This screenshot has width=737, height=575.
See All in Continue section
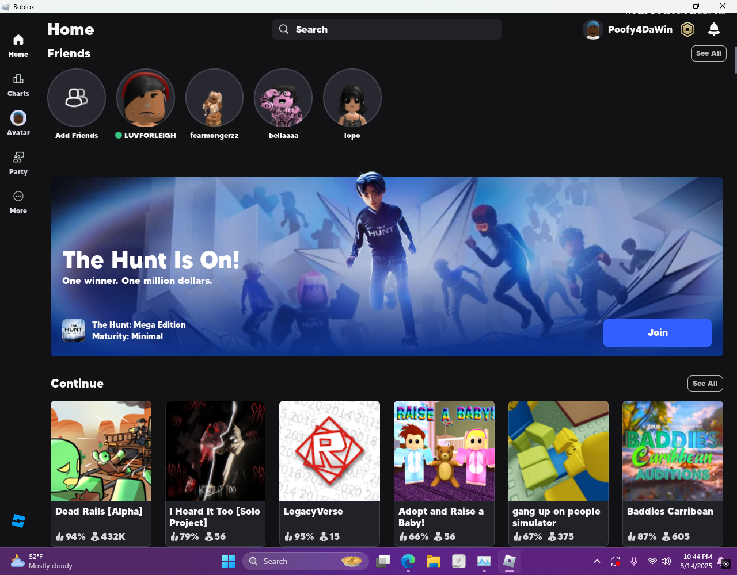pos(705,384)
